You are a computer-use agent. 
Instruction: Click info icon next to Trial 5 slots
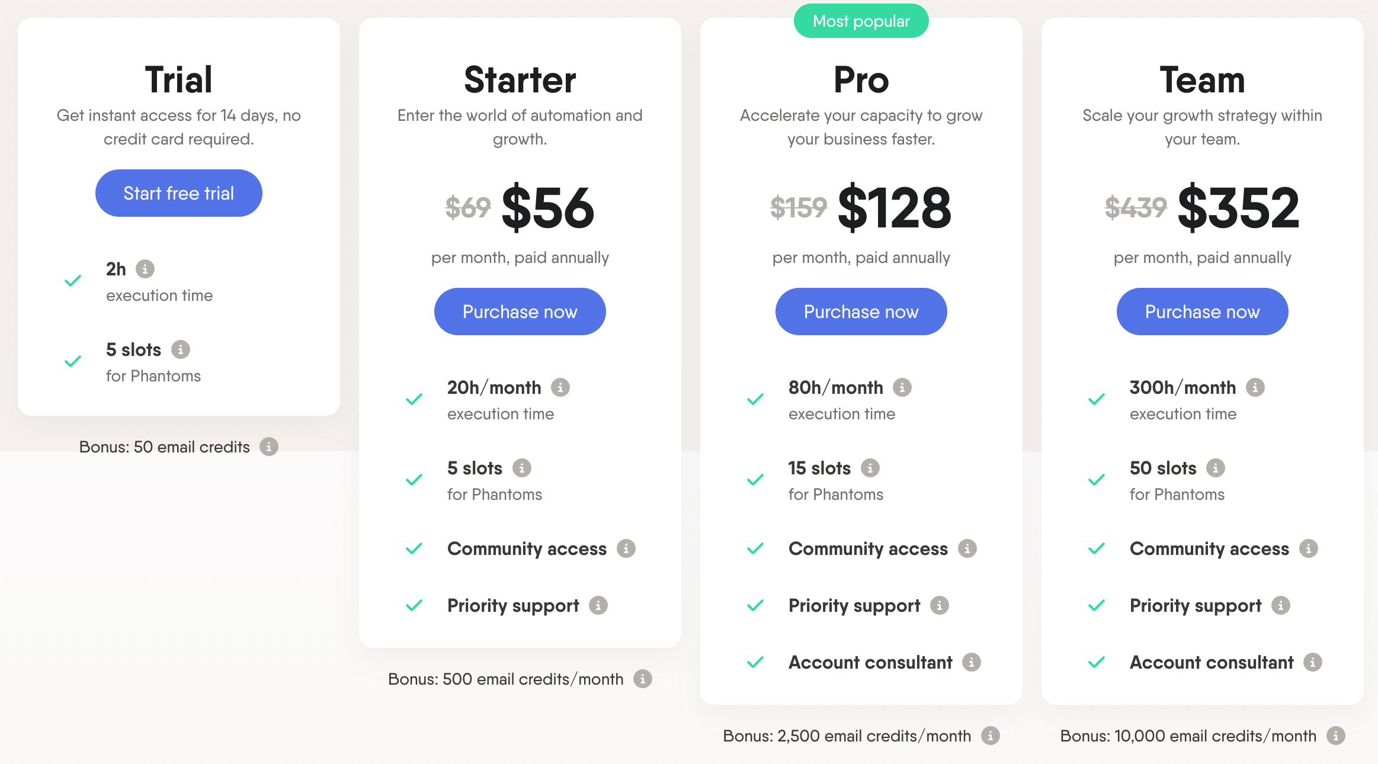(181, 349)
